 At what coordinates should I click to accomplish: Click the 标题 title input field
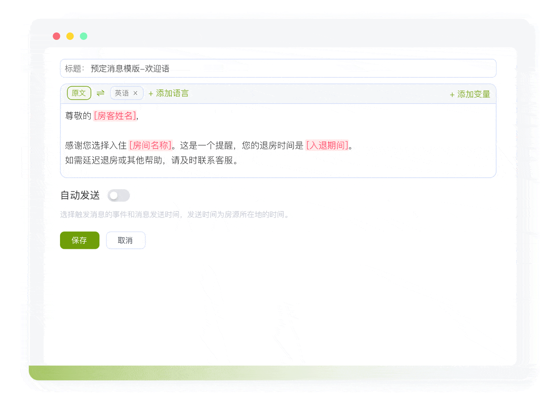pyautogui.click(x=278, y=68)
